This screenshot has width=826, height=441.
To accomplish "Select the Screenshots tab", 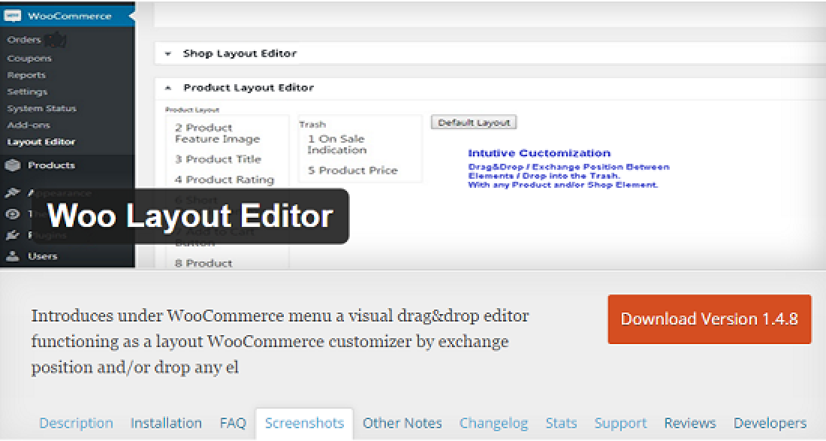I will (x=304, y=423).
